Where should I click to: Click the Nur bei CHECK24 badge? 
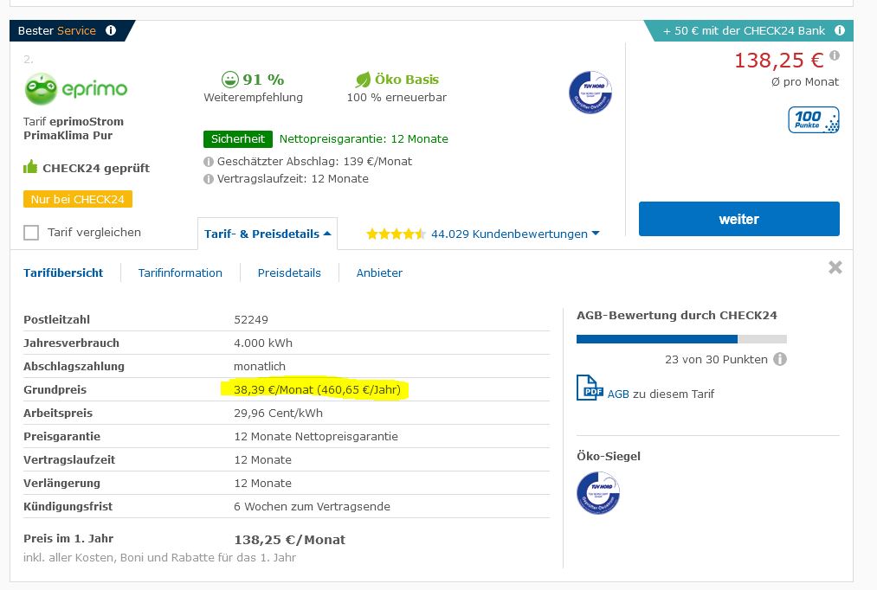click(78, 199)
